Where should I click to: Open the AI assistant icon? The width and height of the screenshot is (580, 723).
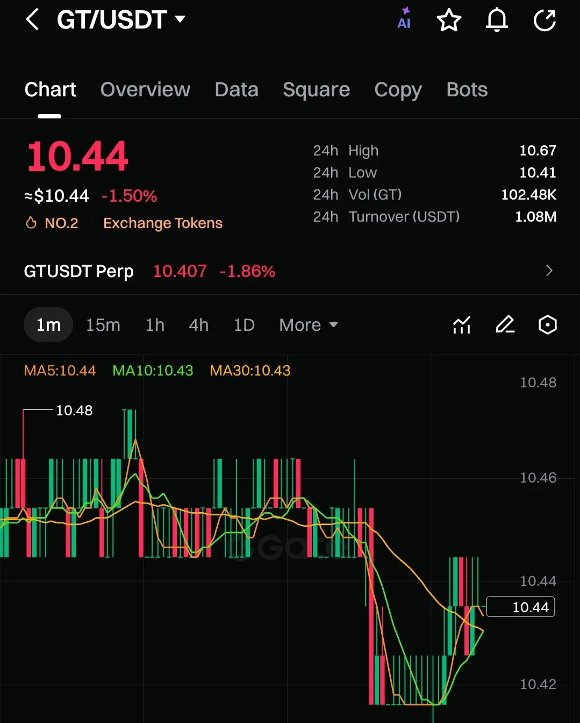tap(404, 19)
